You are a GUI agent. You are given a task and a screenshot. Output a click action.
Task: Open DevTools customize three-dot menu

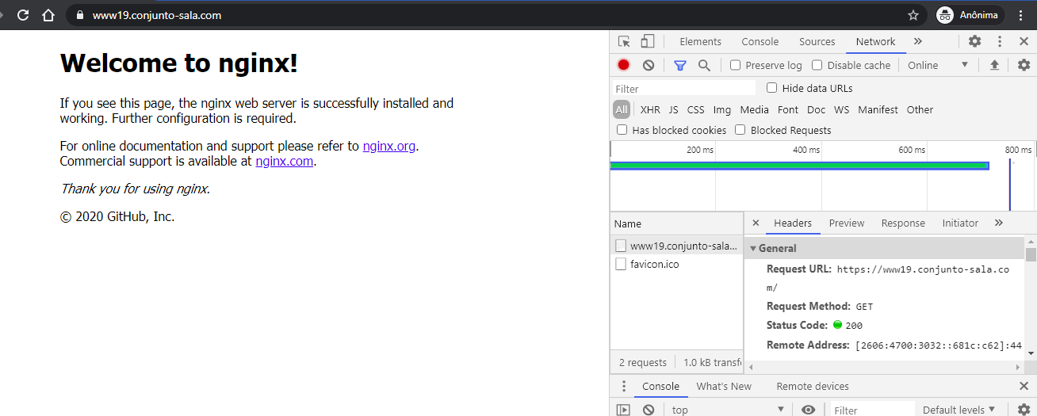coord(1000,42)
